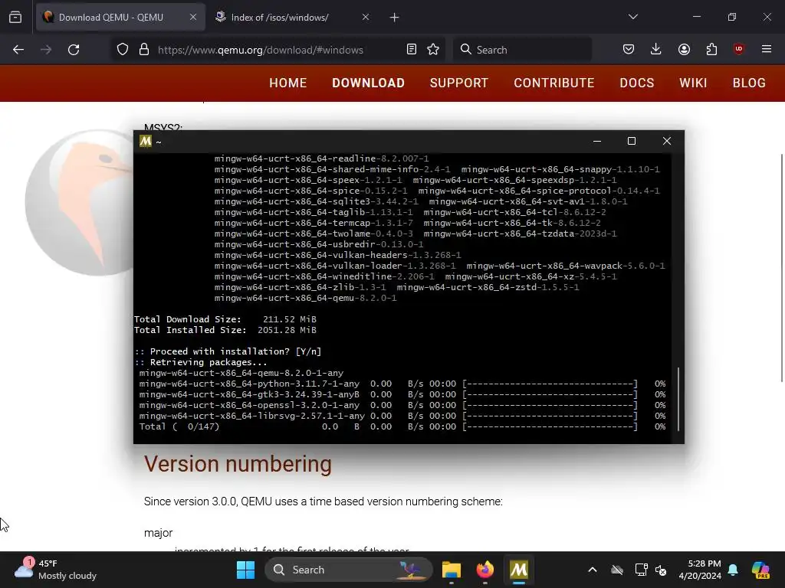Open a new tab with the plus button
Image resolution: width=785 pixels, height=588 pixels.
point(395,18)
